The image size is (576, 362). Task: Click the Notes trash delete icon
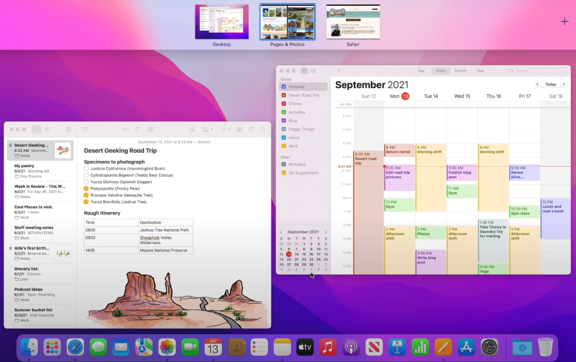pos(68,129)
